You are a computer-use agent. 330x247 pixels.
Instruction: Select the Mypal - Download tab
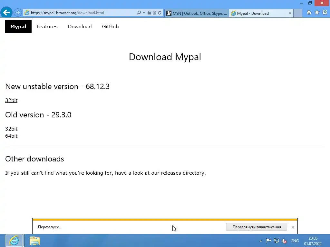pos(260,13)
